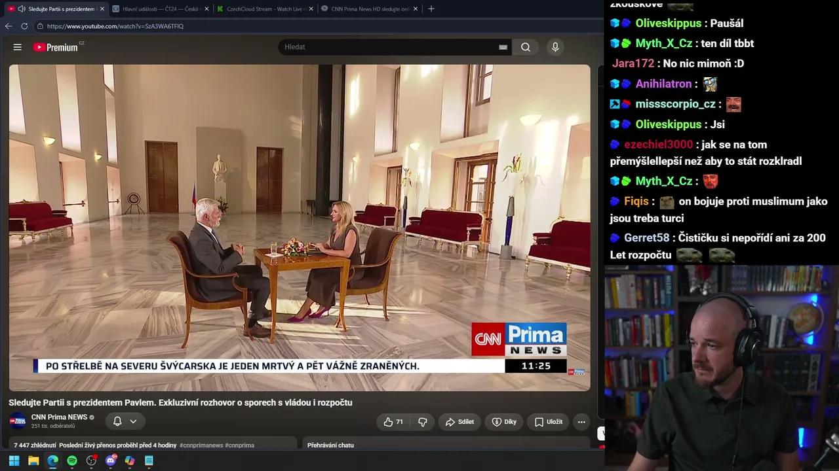This screenshot has width=839, height=471.
Task: Open the Notepad taskbar icon
Action: (x=149, y=461)
